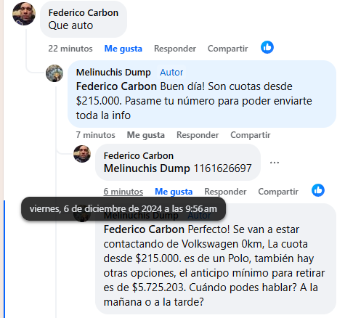The height and width of the screenshot is (318, 353).
Task: Open Federico Carbon's avatar on "Que auto" comment
Action: 24,14
